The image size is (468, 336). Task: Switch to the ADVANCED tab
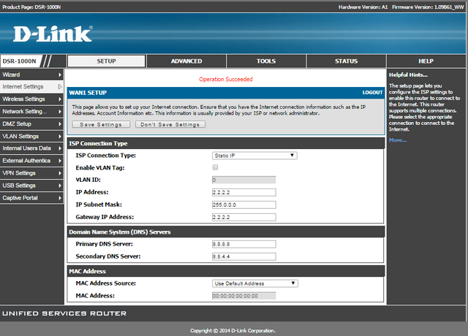coord(186,61)
